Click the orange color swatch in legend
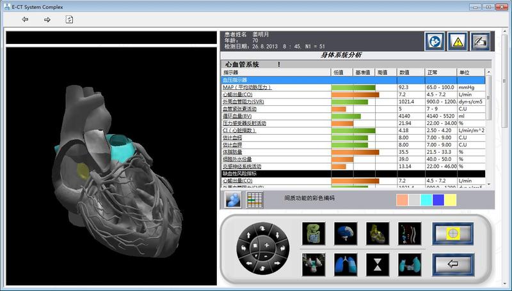Viewport: 512px width, 291px height. (x=402, y=200)
